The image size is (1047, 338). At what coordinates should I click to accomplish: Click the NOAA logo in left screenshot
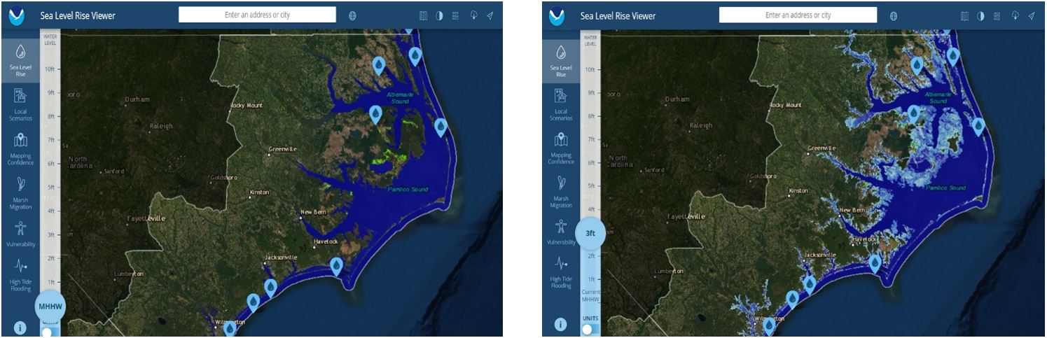pos(15,15)
